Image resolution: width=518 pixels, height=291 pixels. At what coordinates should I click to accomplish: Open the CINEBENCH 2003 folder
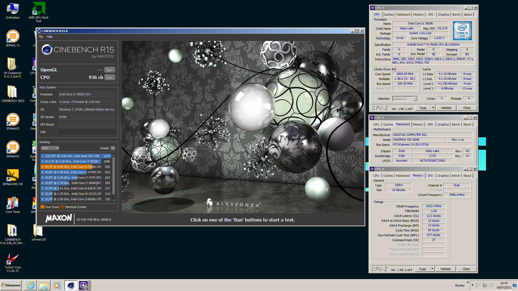(x=13, y=94)
